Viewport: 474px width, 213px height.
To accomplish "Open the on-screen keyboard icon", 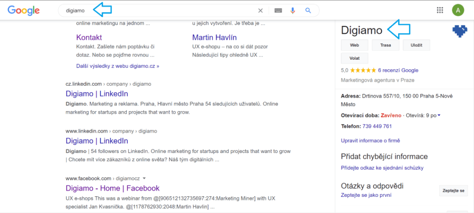I will tap(278, 11).
